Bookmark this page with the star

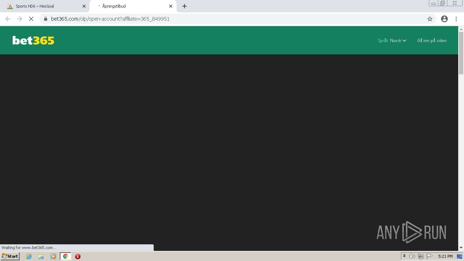pos(430,19)
